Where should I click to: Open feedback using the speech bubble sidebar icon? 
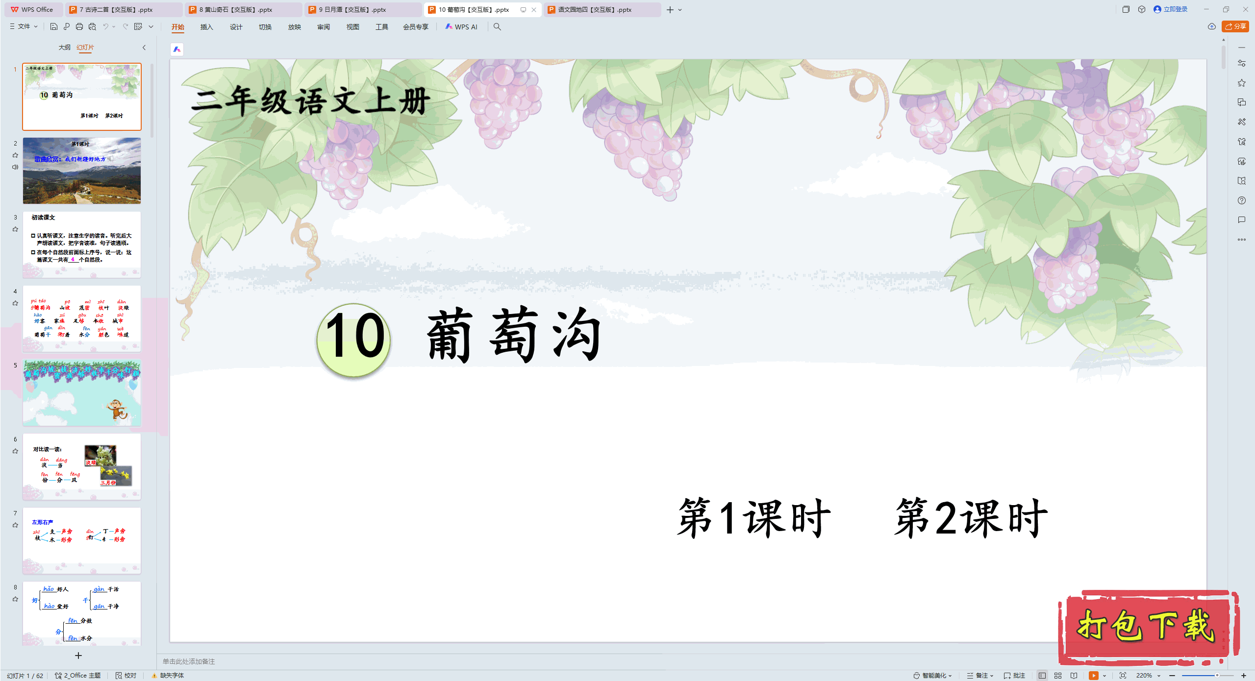(x=1242, y=219)
